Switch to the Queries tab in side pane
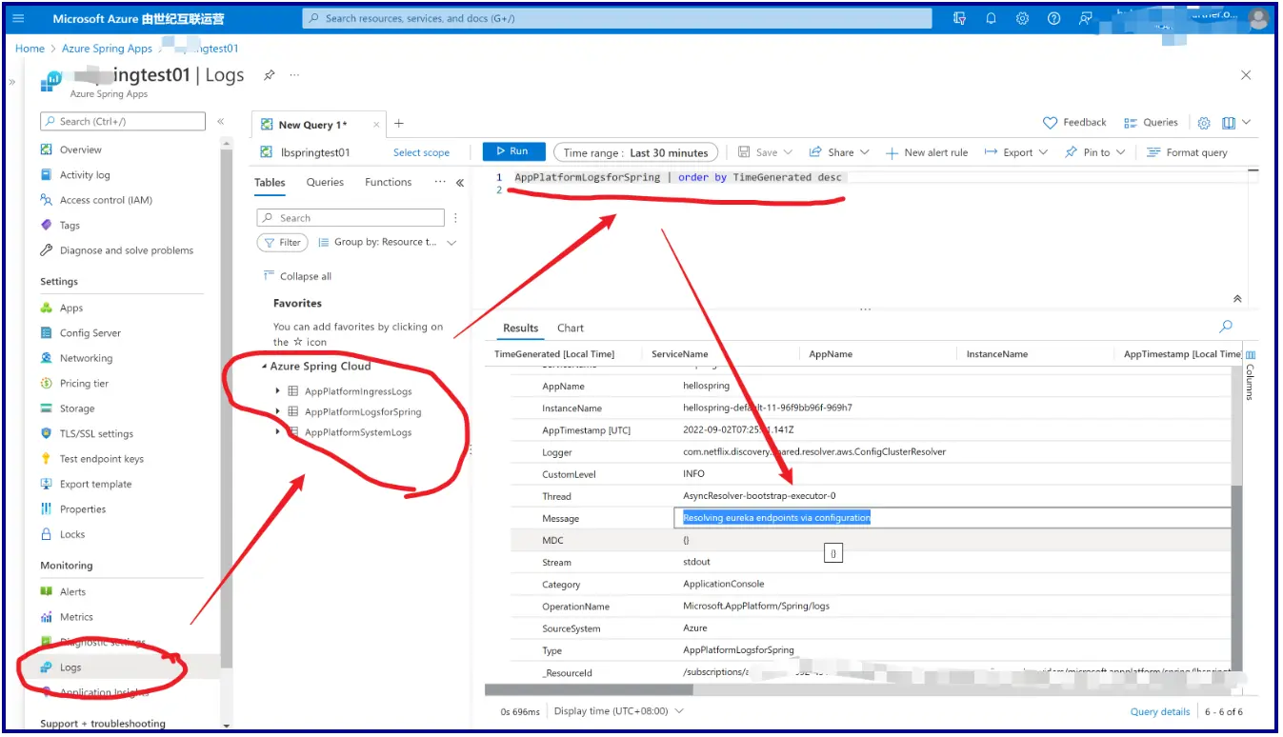The width and height of the screenshot is (1283, 737). 325,182
